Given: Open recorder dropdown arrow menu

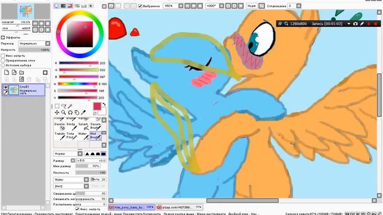Looking at the screenshot, I should [x=349, y=24].
